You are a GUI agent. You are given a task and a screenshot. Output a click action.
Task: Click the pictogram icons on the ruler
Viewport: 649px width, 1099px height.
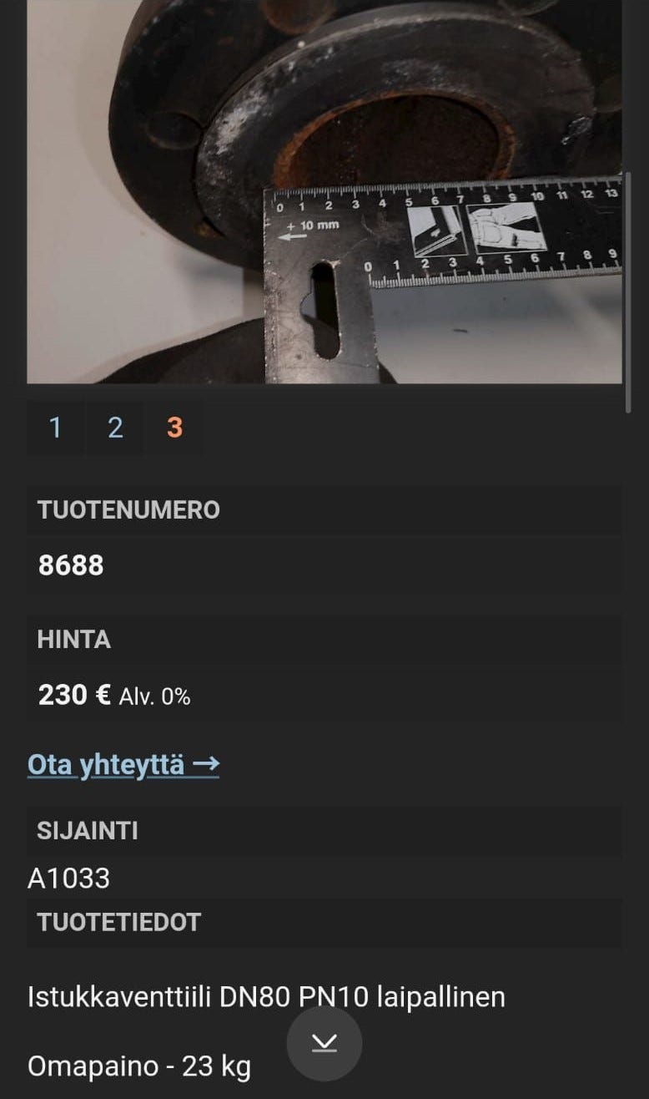tap(476, 230)
